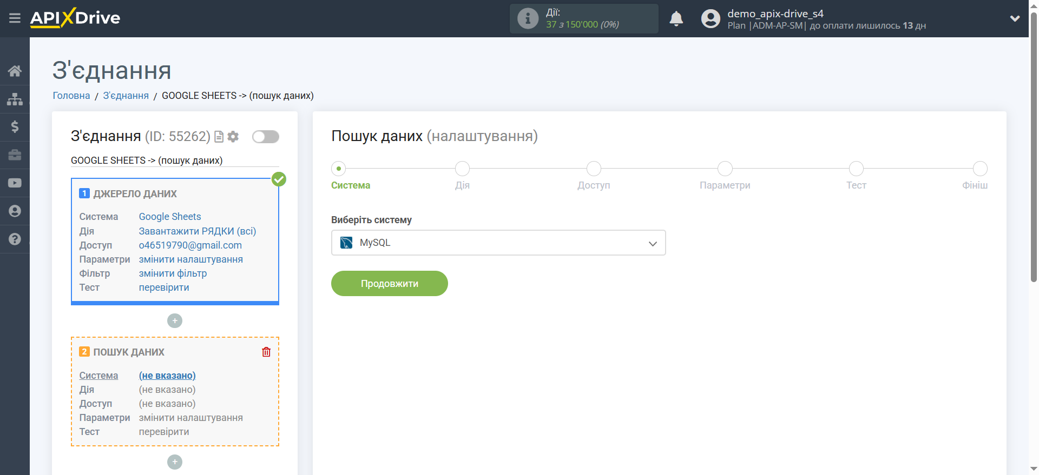The image size is (1039, 475).
Task: Open the Home sidebar icon
Action: click(x=15, y=71)
